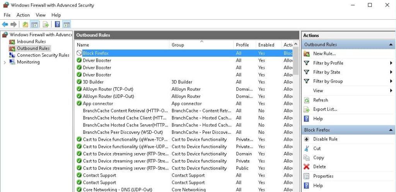396x192 pixels.
Task: Toggle Show/Hide Action Pane toolbar icon
Action: pyautogui.click(x=67, y=24)
